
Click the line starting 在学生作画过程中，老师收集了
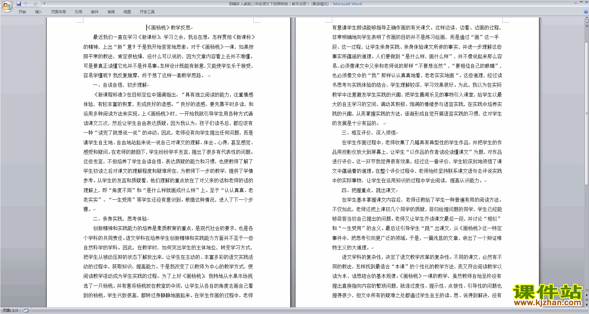[422, 142]
